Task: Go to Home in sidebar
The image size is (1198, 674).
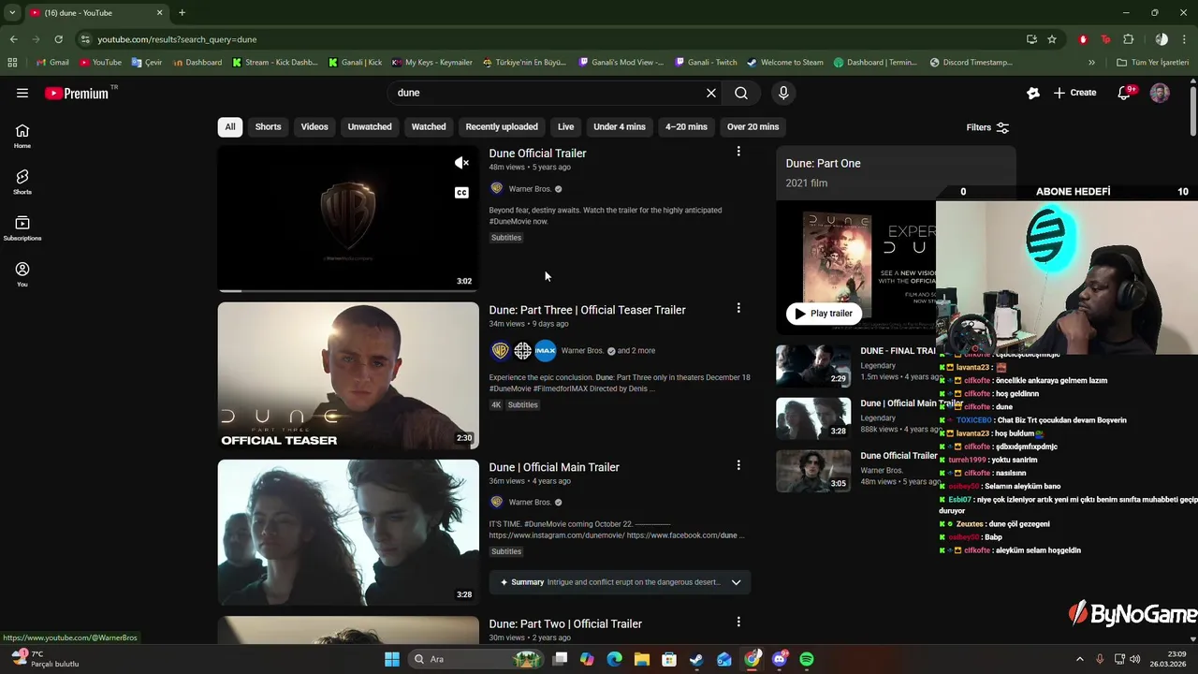Action: (x=22, y=137)
